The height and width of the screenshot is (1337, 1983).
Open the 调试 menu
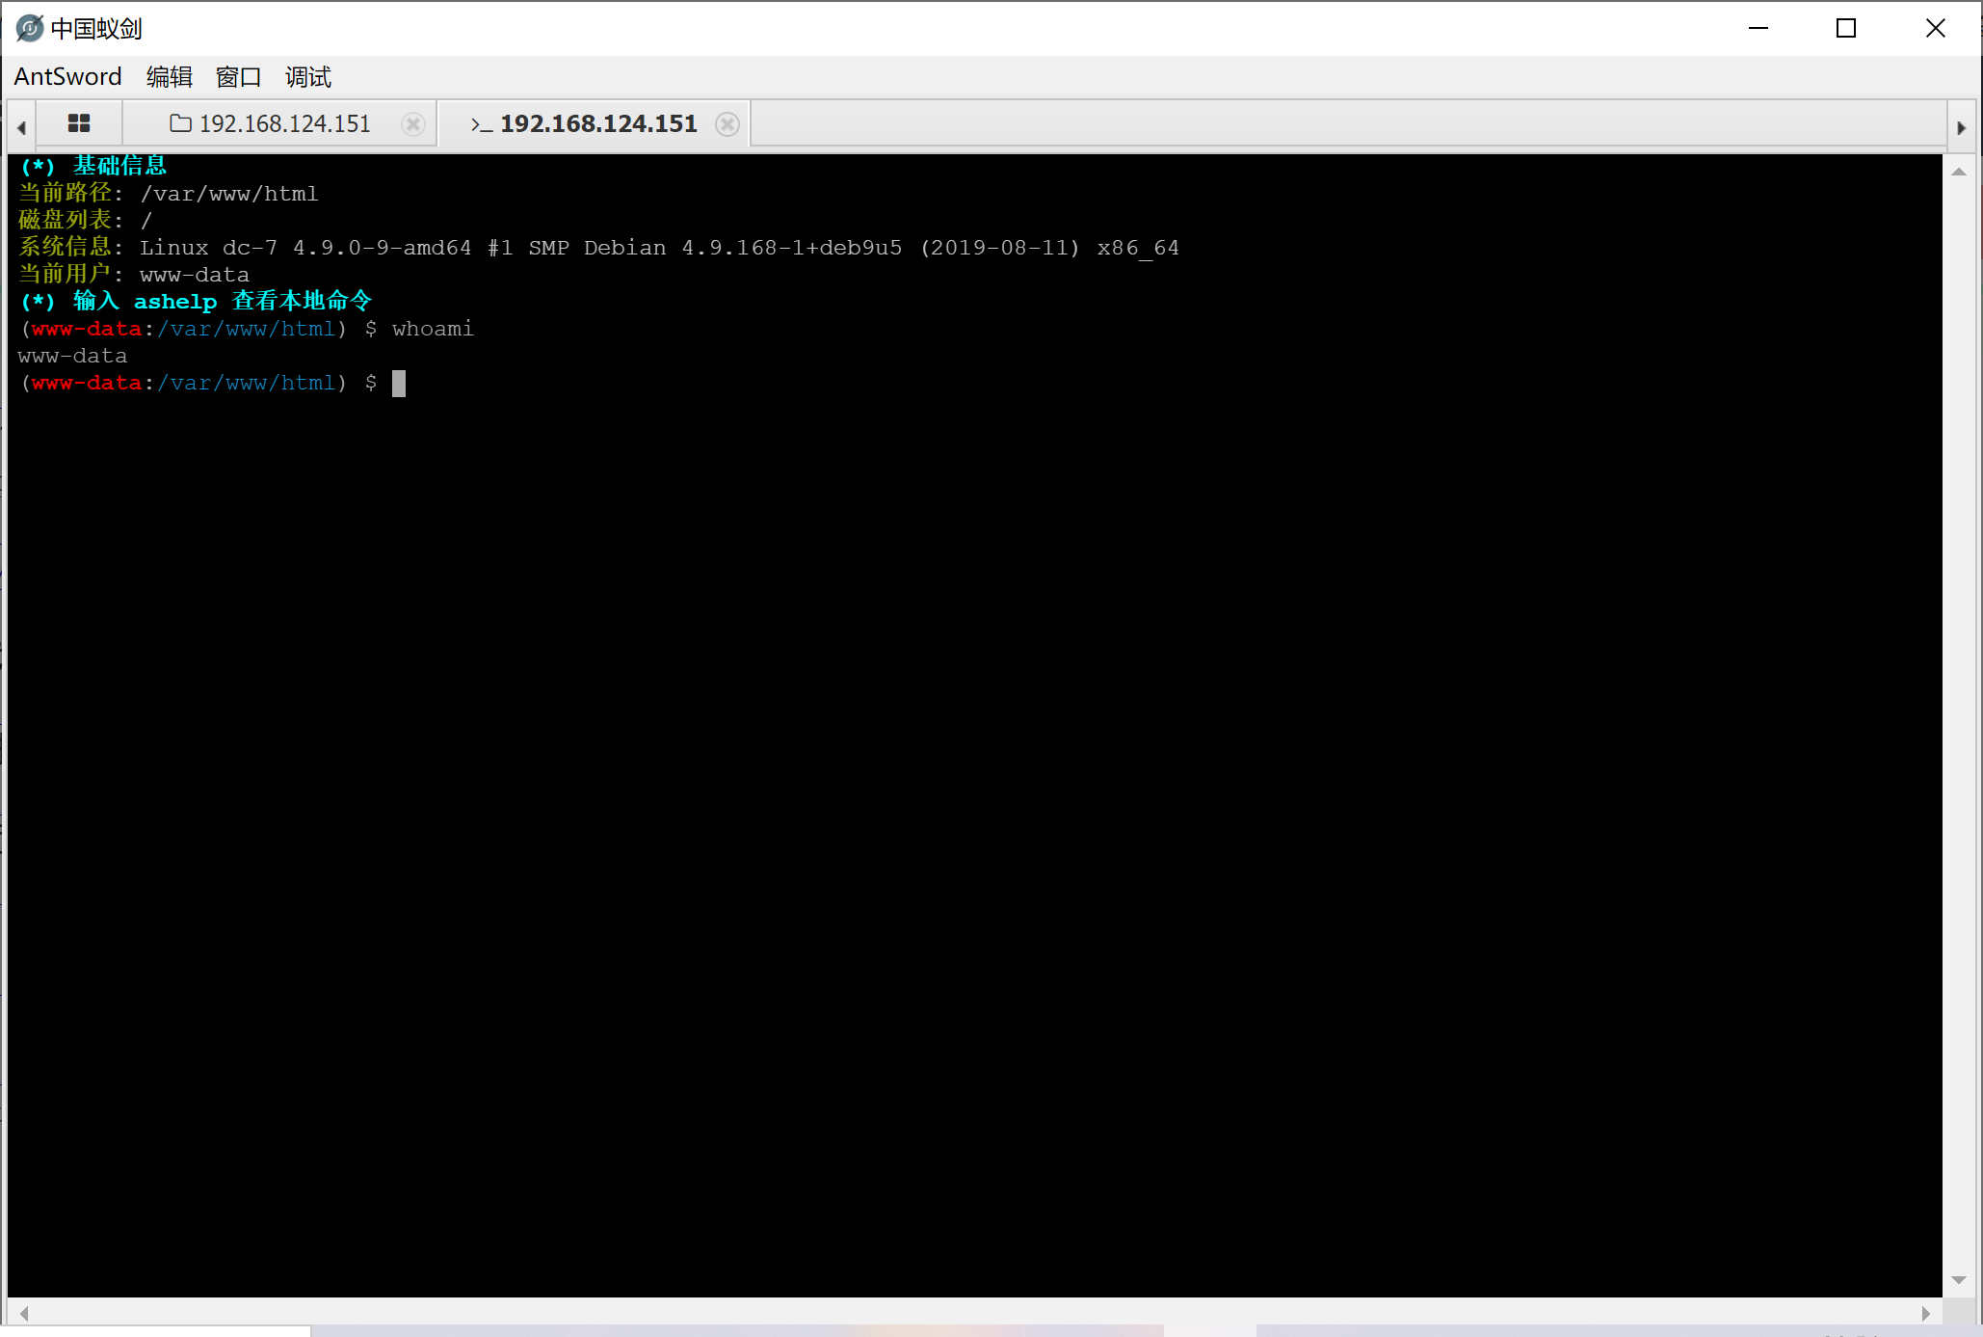(308, 76)
